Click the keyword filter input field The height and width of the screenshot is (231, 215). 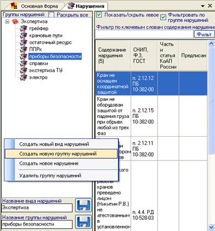tap(144, 34)
